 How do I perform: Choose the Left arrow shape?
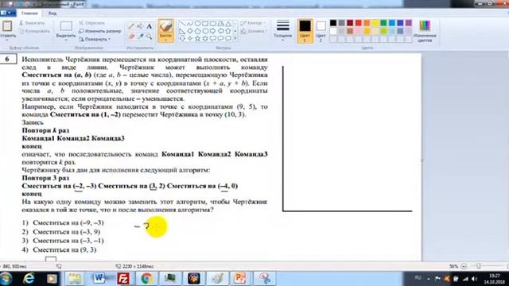(x=221, y=31)
